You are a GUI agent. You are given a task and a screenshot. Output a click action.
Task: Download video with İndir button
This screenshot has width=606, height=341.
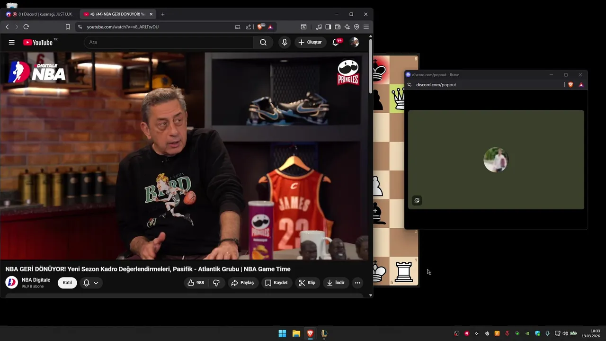[x=336, y=283]
